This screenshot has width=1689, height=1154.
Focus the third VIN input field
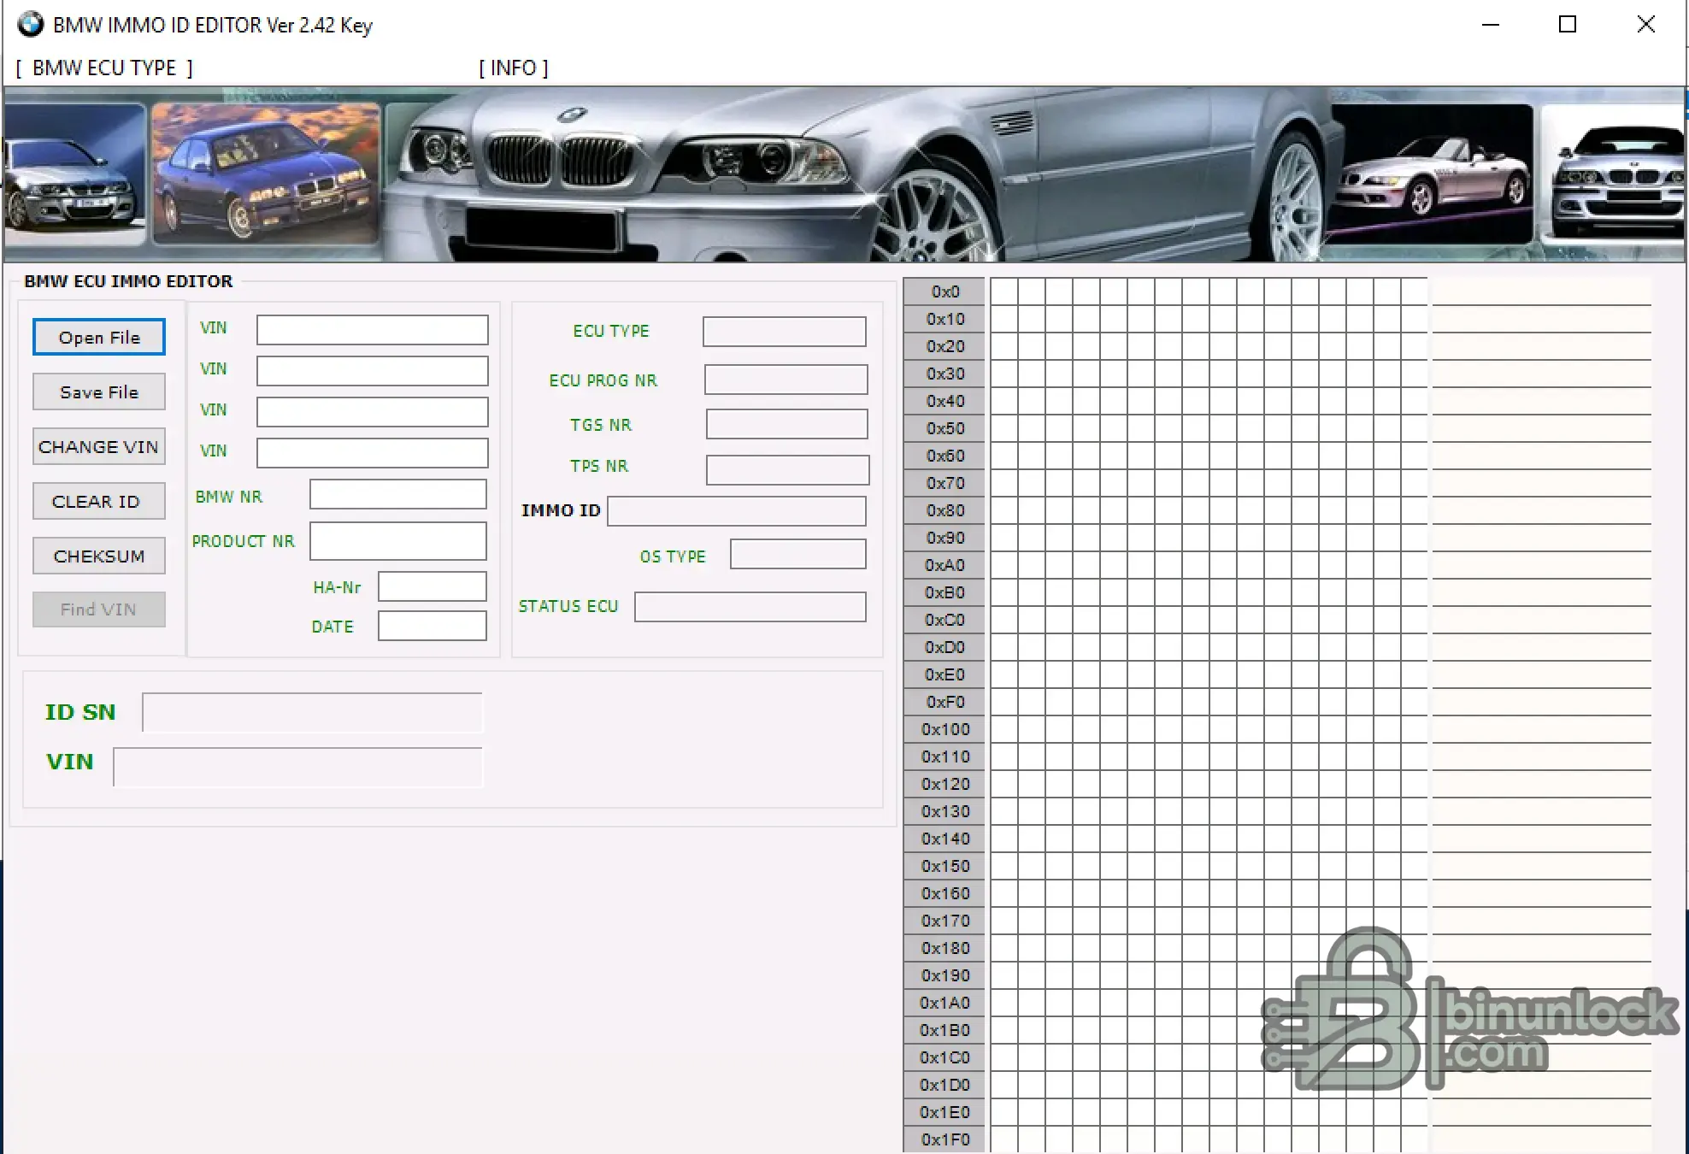pos(373,411)
